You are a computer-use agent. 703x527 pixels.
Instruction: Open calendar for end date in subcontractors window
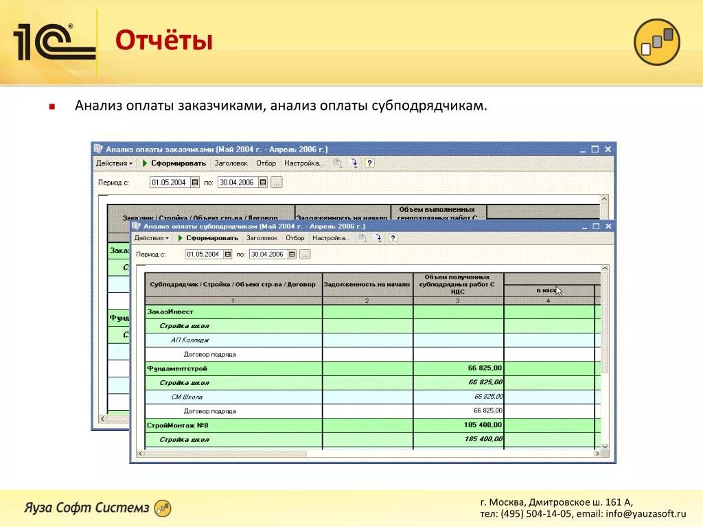click(292, 254)
